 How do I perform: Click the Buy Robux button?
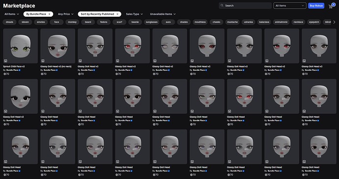[x=316, y=5]
